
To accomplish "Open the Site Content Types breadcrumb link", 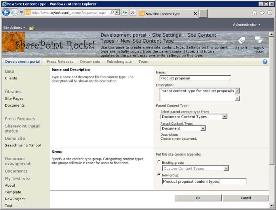I will click(202, 35).
